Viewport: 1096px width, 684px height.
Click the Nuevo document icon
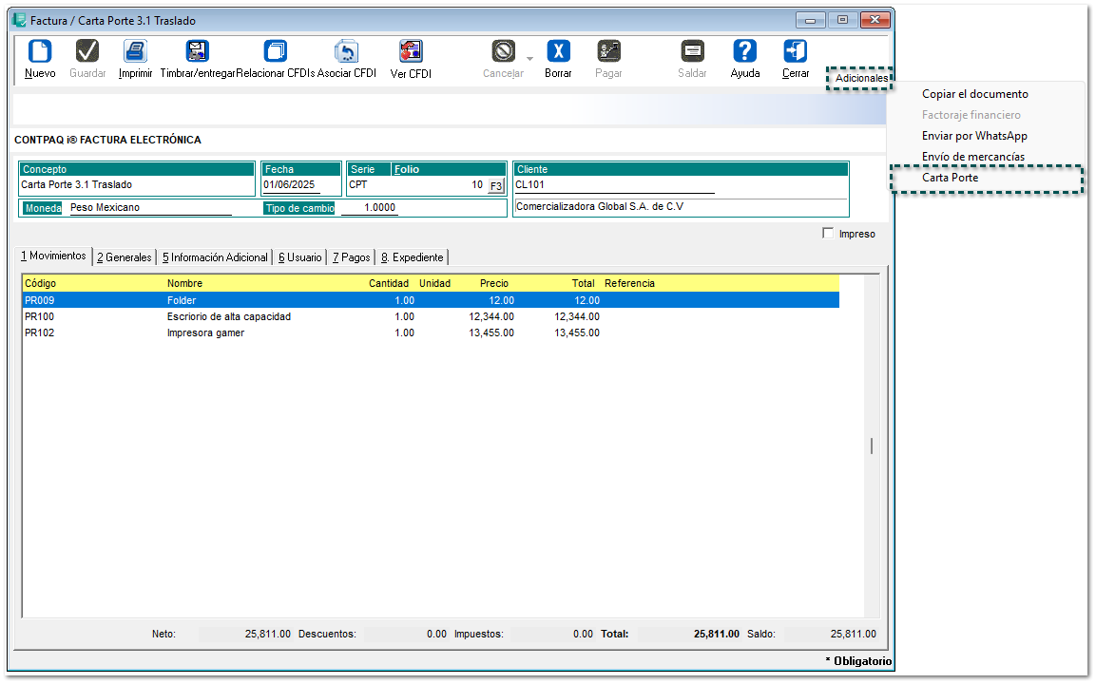pos(40,52)
